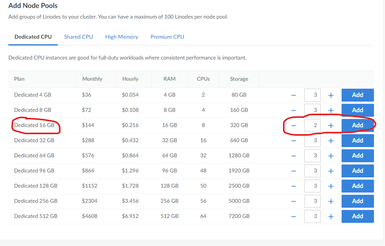The width and height of the screenshot is (385, 246).
Task: Increase node count for Dedicated 96 GB
Action: tap(331, 171)
